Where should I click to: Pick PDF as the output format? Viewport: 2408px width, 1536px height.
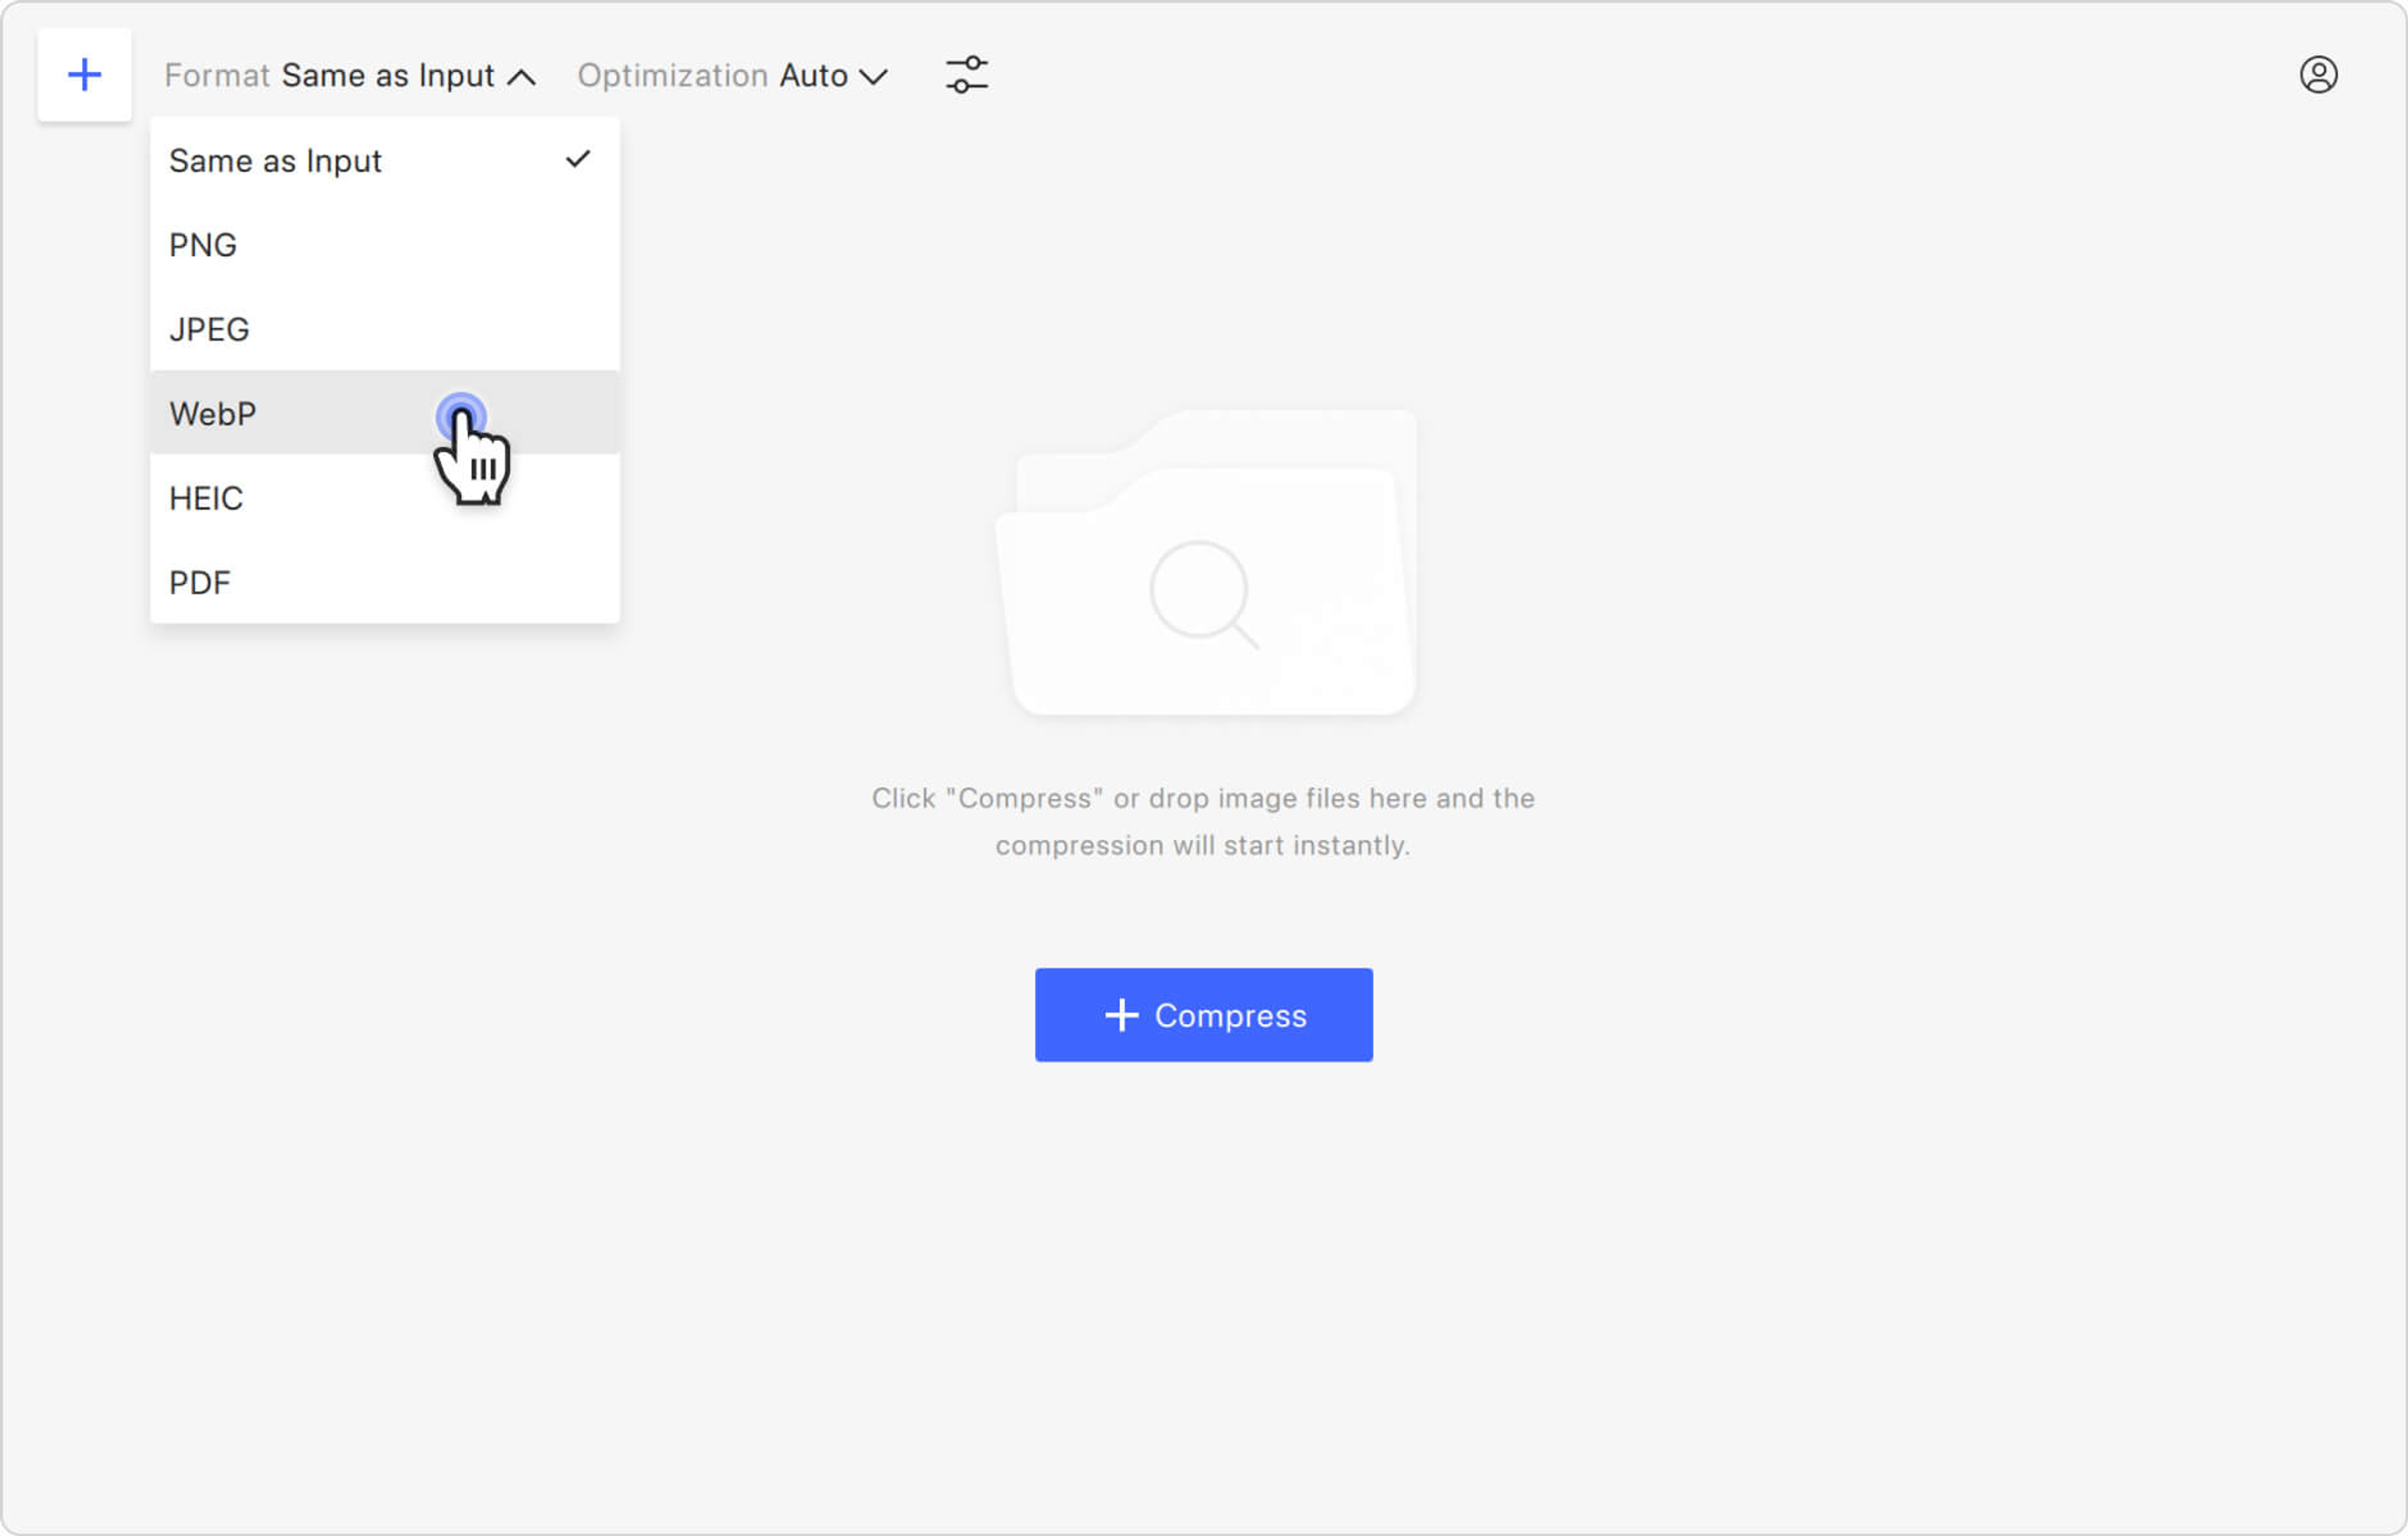[200, 583]
